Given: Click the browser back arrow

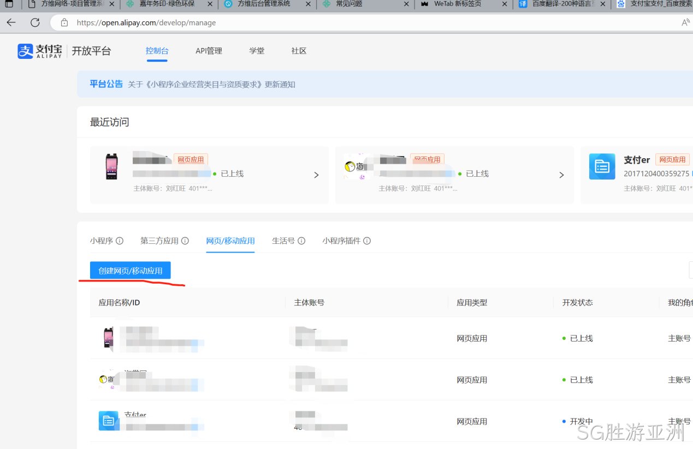Looking at the screenshot, I should (11, 23).
